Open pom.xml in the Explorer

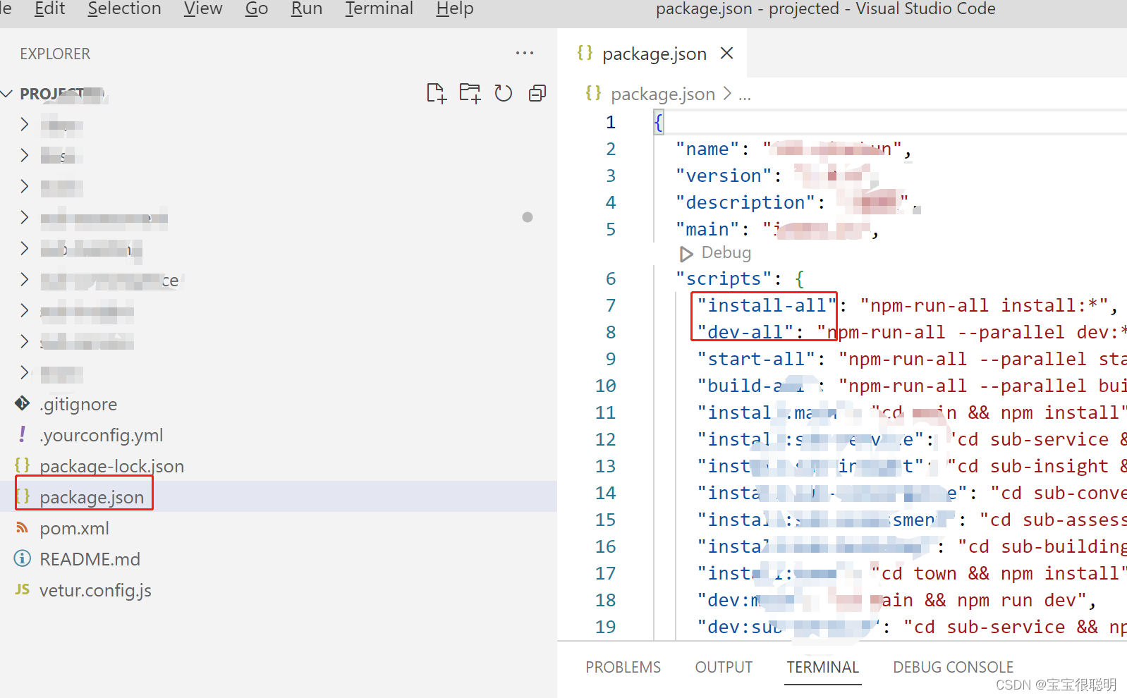coord(74,528)
